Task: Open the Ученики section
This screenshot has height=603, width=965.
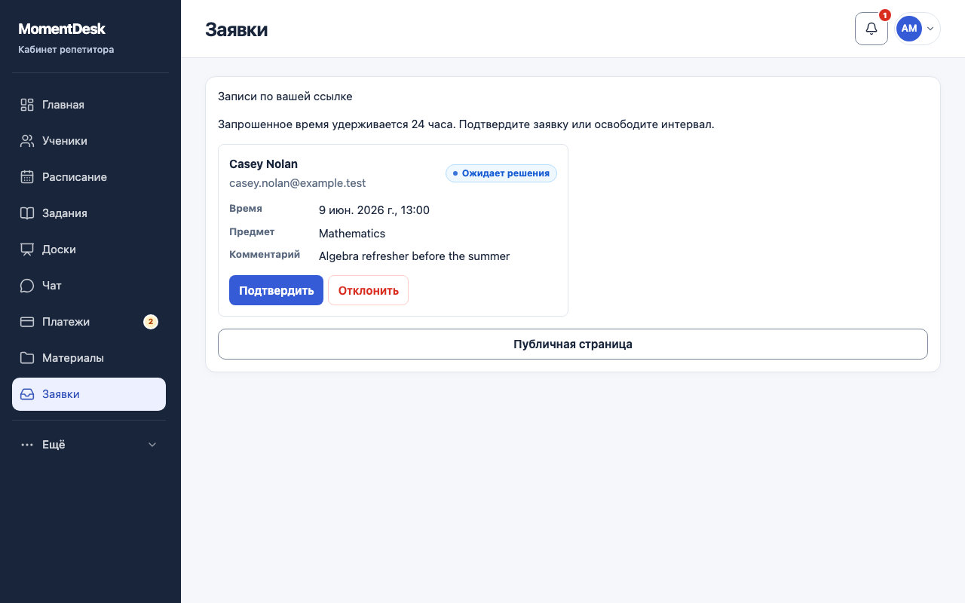Action: point(89,141)
